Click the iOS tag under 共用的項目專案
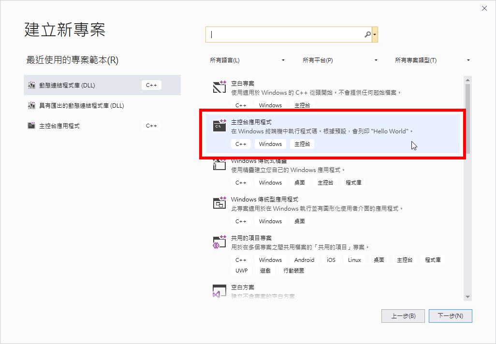The height and width of the screenshot is (344, 496). click(331, 260)
